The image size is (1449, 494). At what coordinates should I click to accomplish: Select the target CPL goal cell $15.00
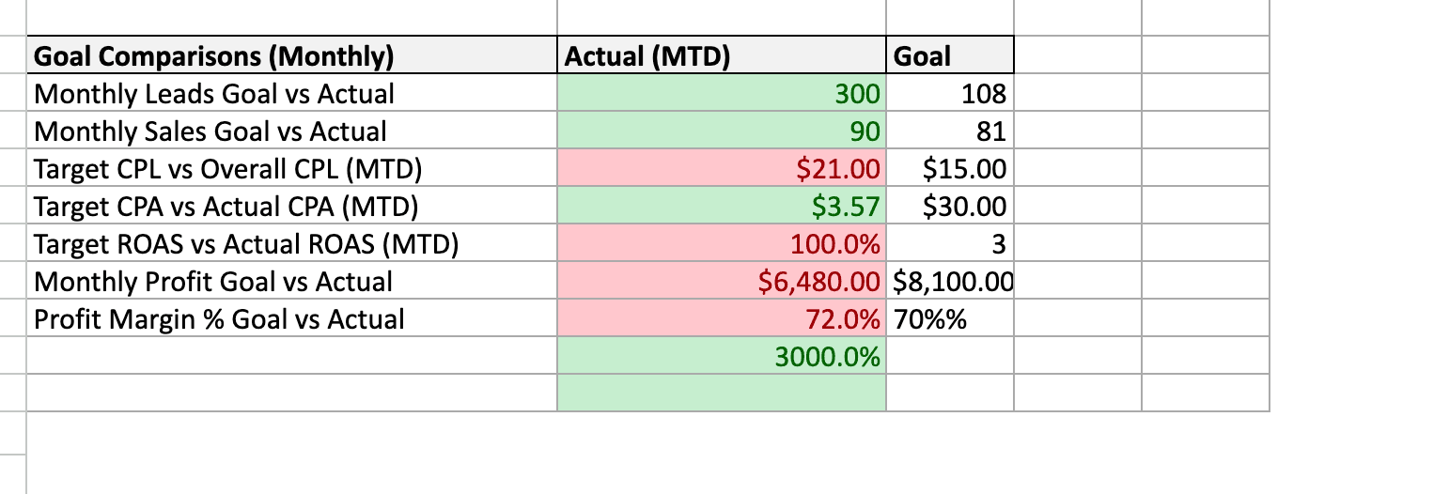click(949, 169)
